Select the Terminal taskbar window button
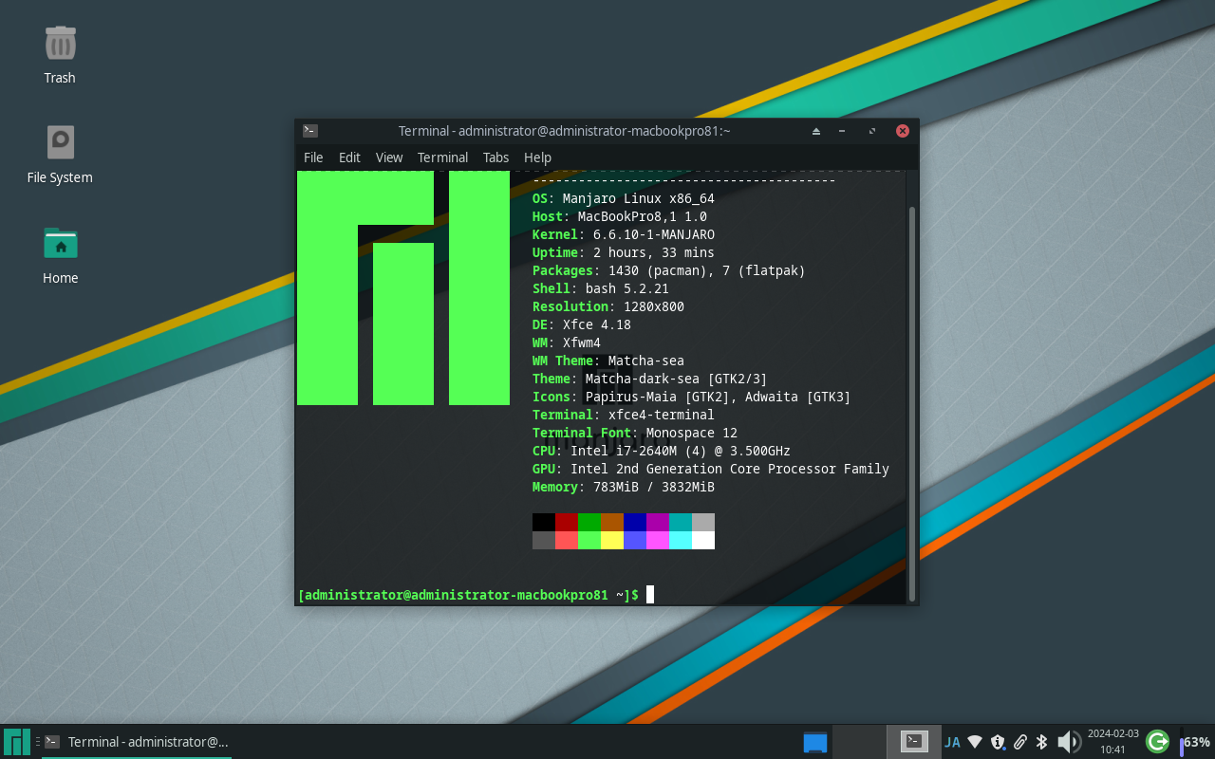Screen dimensions: 1215x759 pyautogui.click(x=138, y=742)
